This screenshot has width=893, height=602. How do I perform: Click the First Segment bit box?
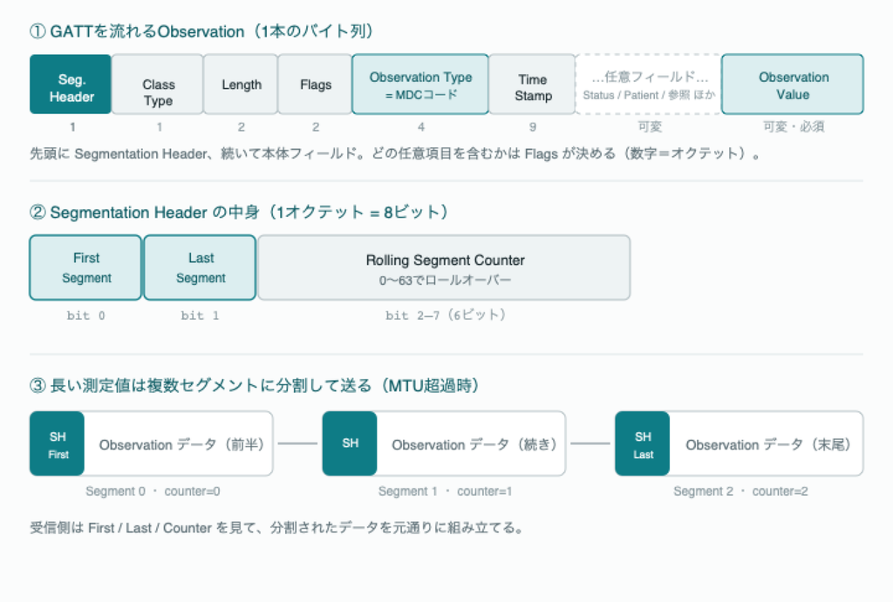pos(85,267)
